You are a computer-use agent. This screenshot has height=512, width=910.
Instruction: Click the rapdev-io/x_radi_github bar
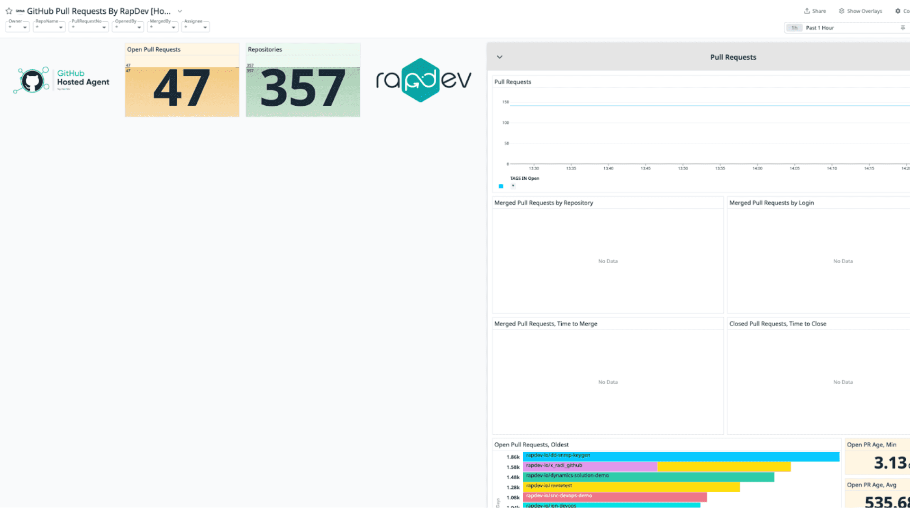[657, 466]
